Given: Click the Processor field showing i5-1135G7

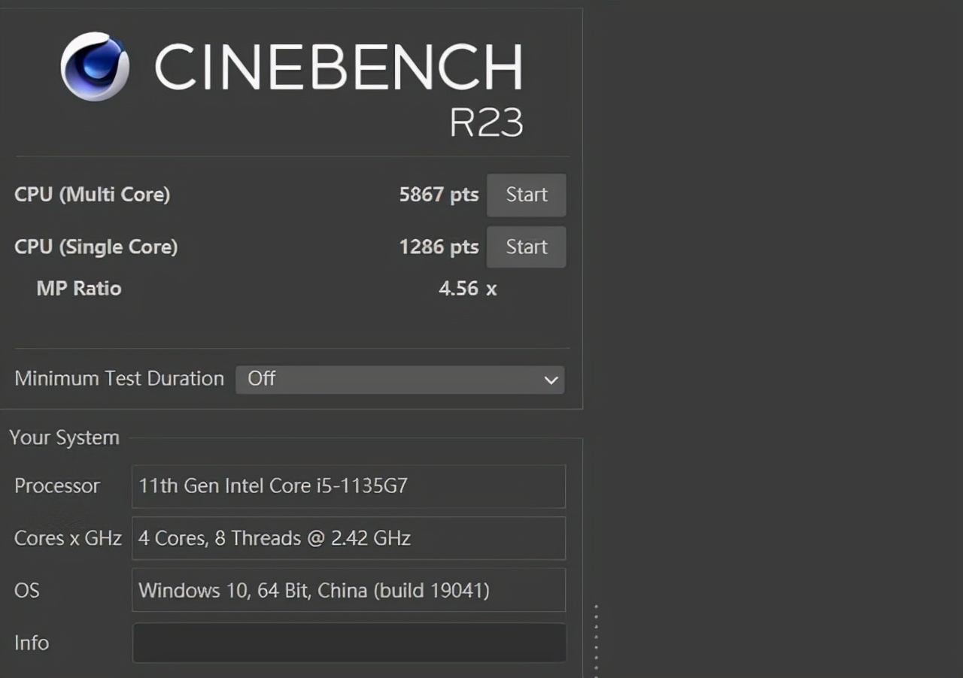Looking at the screenshot, I should (x=348, y=486).
